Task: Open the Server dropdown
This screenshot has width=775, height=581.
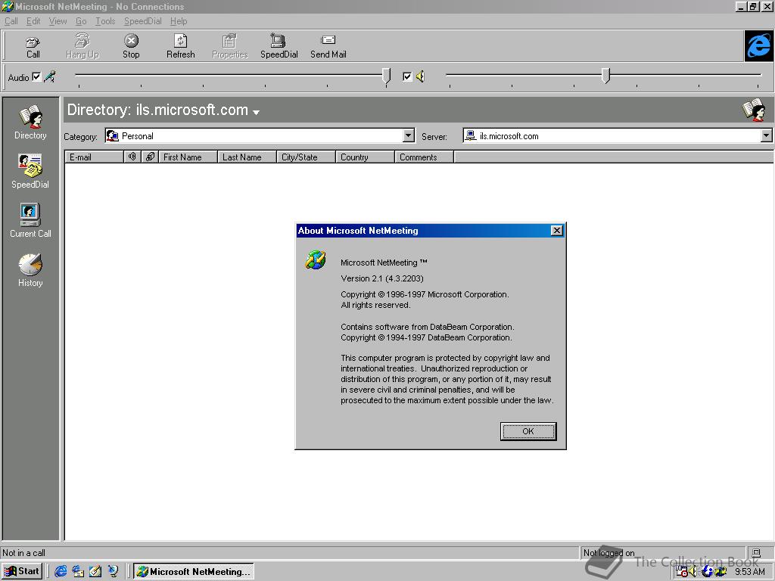Action: pos(766,135)
